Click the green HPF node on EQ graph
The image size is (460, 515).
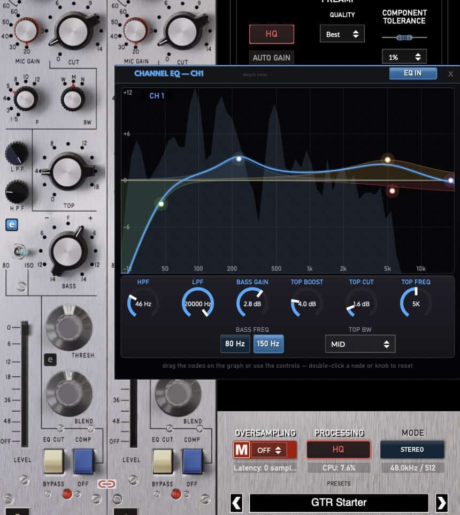[161, 204]
